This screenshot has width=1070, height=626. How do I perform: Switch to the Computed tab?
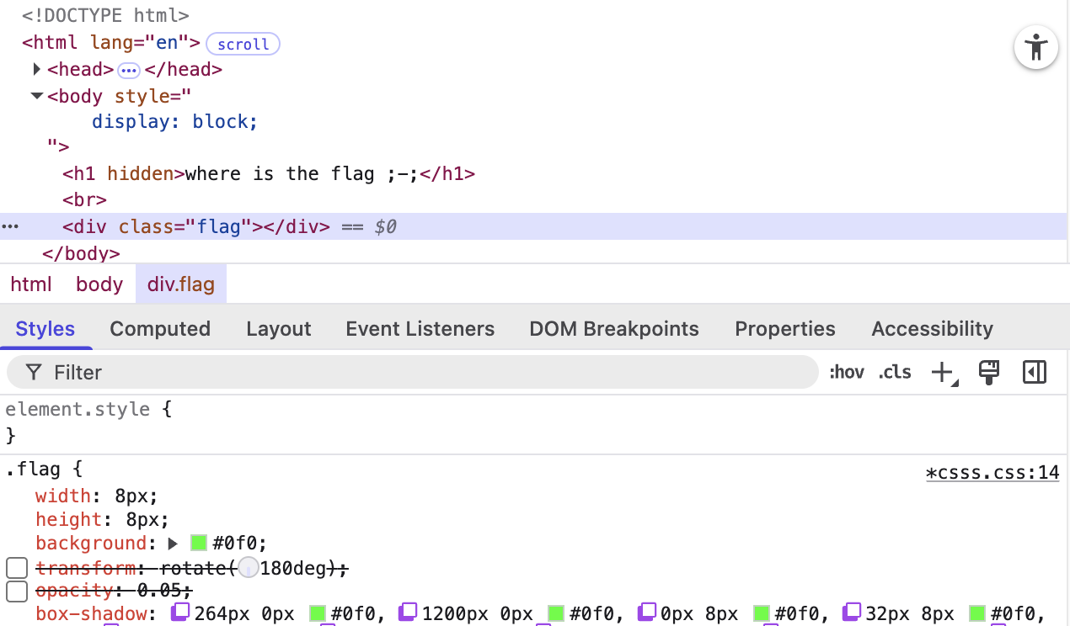pyautogui.click(x=160, y=328)
